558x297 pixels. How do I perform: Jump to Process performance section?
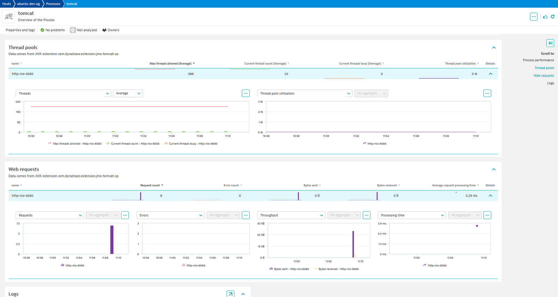click(538, 60)
